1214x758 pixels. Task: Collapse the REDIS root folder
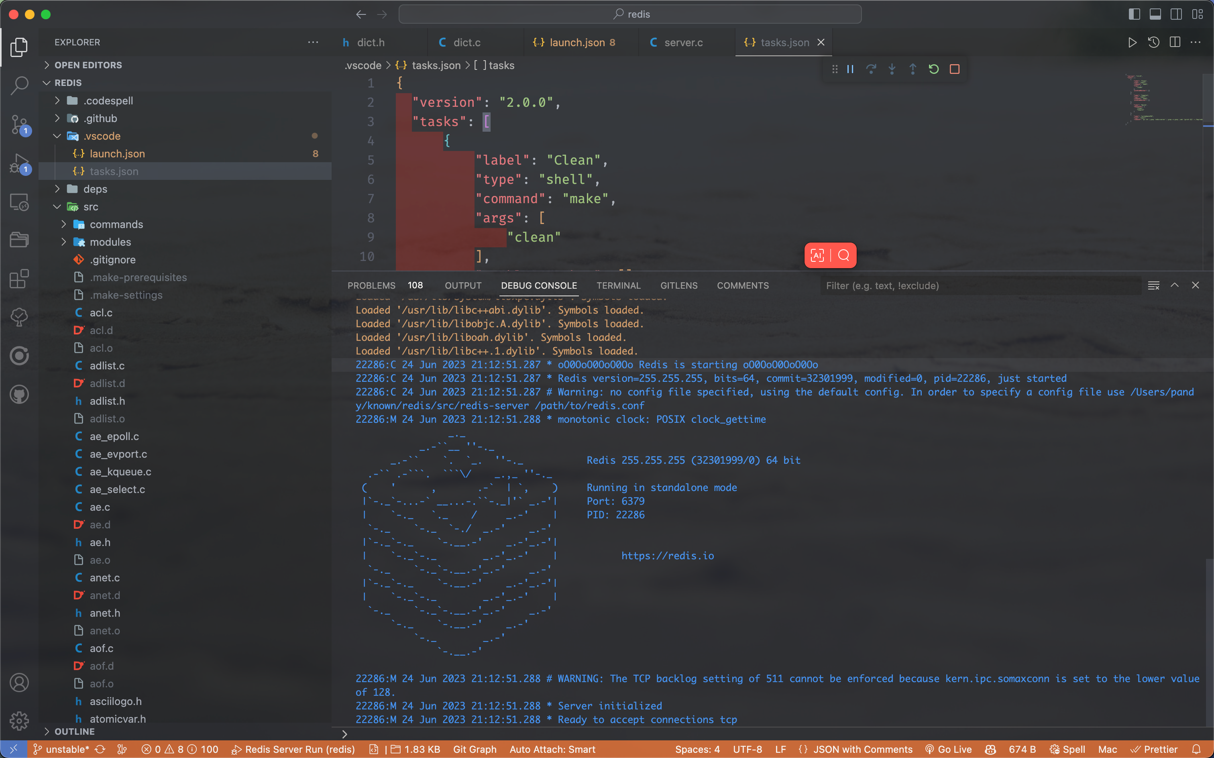pos(47,83)
